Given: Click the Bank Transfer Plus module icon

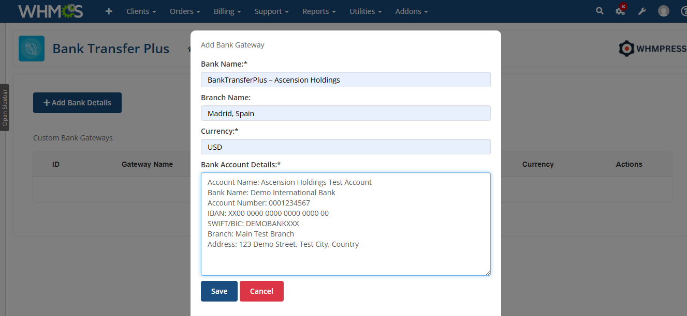Looking at the screenshot, I should coord(32,49).
